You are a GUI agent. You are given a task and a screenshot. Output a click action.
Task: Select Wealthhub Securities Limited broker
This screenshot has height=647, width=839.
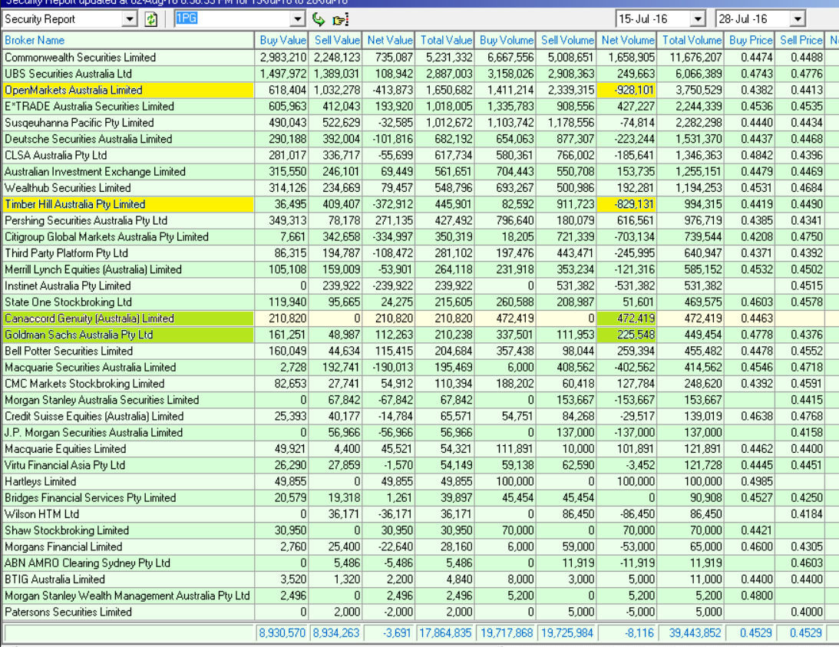(68, 188)
